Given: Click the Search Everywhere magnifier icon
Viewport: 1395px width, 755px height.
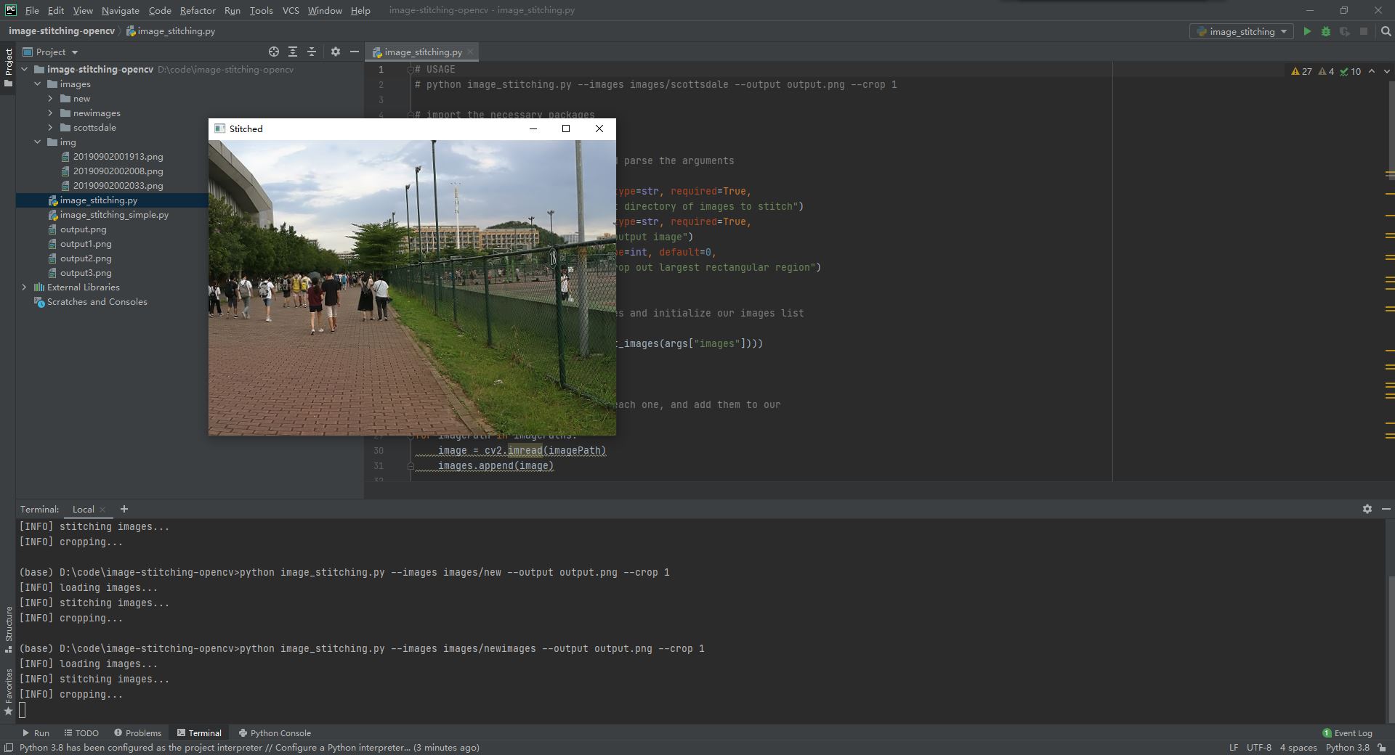Looking at the screenshot, I should [x=1386, y=31].
